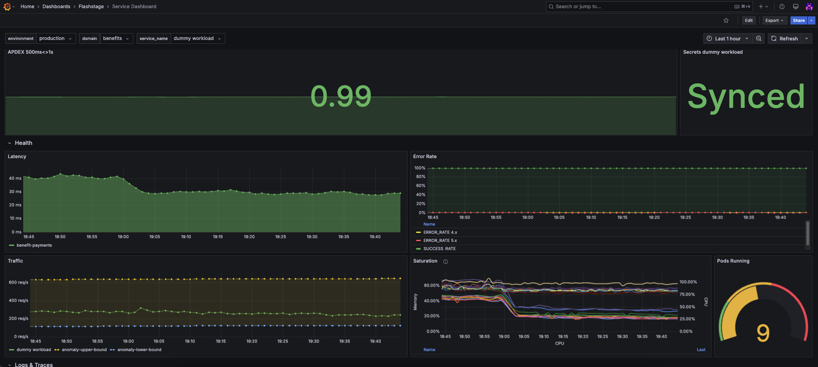Screen dimensions: 818x367
Task: Click the ERROR_RATE 4.x yellow color swatch
Action: pyautogui.click(x=418, y=232)
